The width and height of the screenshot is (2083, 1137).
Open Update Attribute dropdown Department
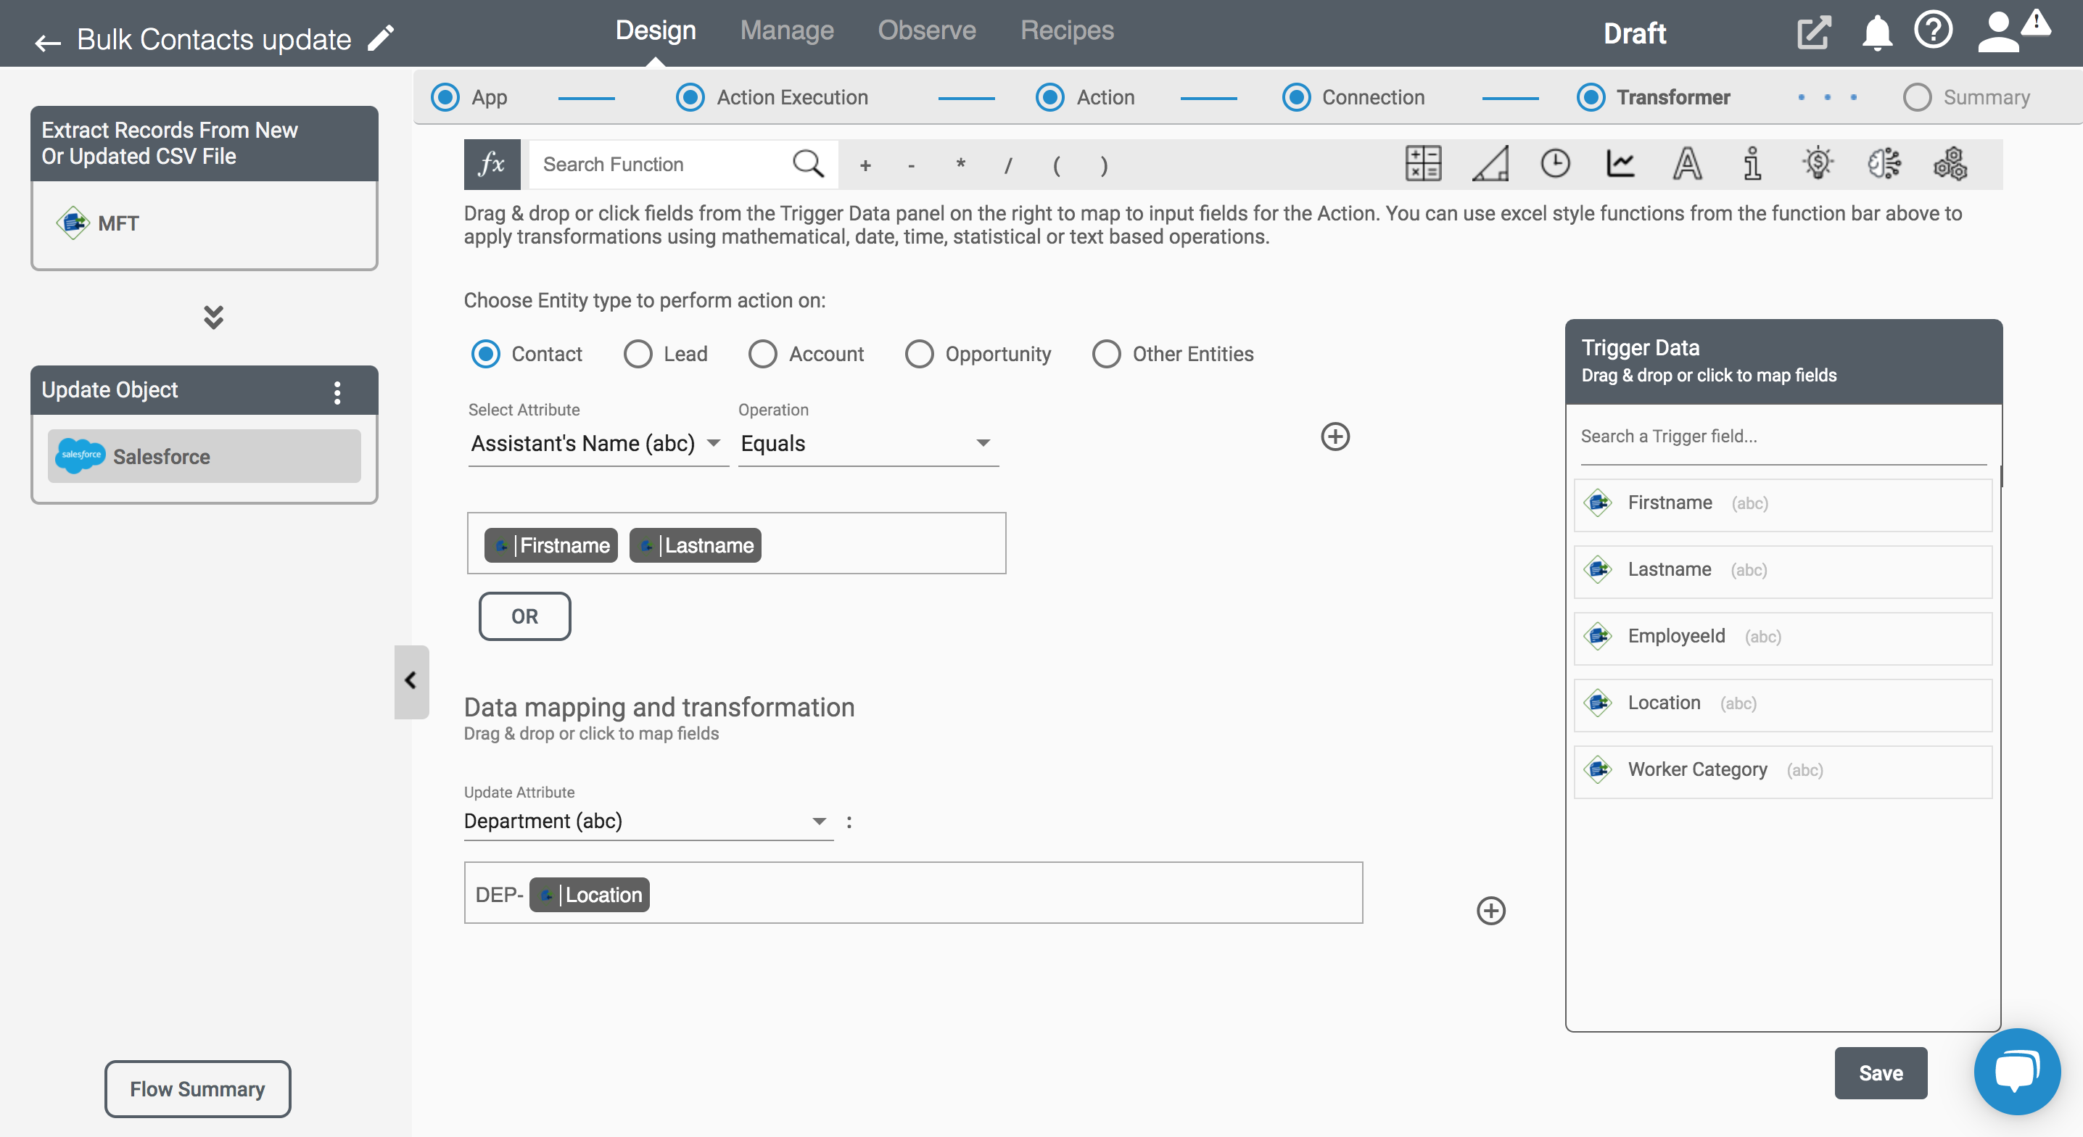pyautogui.click(x=648, y=822)
